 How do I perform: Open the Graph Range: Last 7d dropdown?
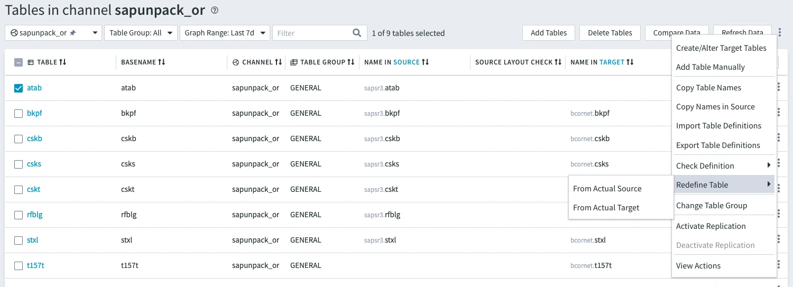225,33
